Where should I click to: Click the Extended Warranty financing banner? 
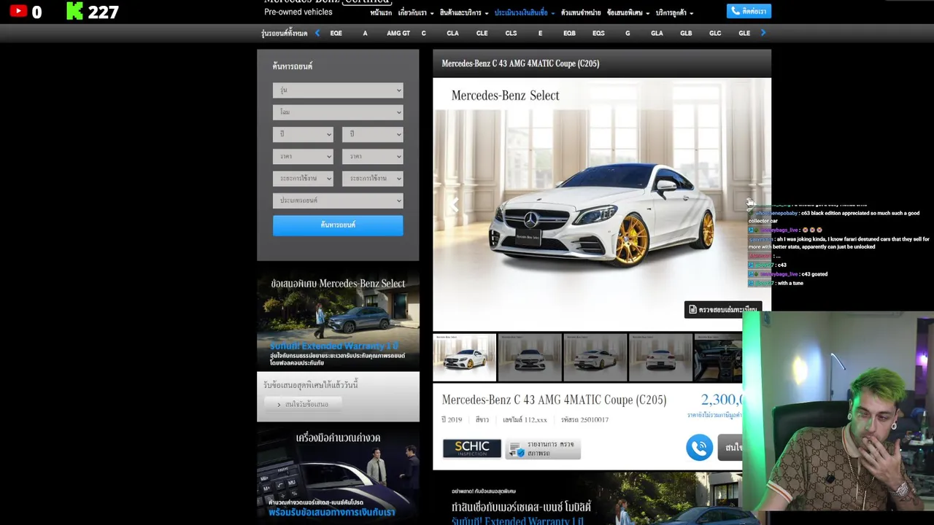587,498
